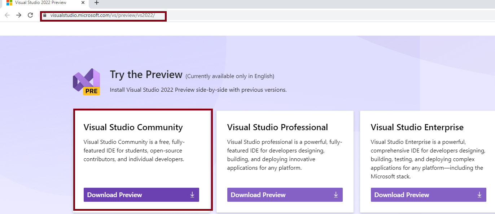
Task: Open a new browser tab with plus
Action: tap(96, 3)
